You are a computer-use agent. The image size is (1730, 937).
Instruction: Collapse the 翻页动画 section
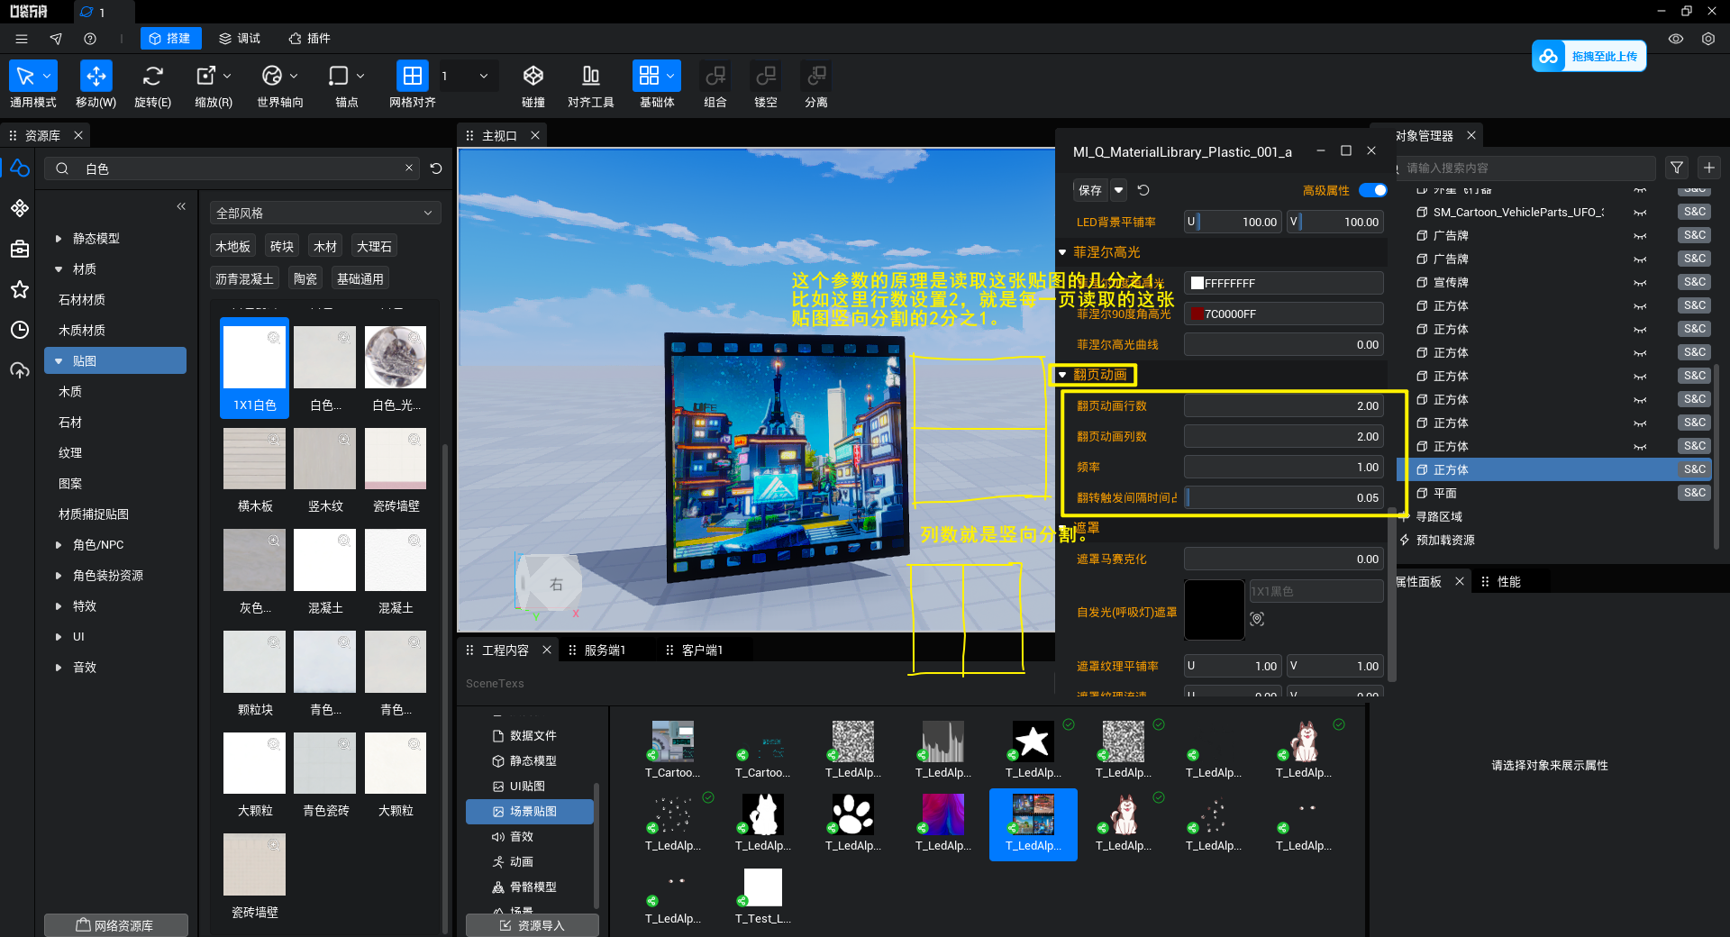(x=1063, y=375)
